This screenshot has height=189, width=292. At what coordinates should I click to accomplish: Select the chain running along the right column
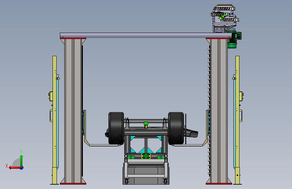pos(209,111)
